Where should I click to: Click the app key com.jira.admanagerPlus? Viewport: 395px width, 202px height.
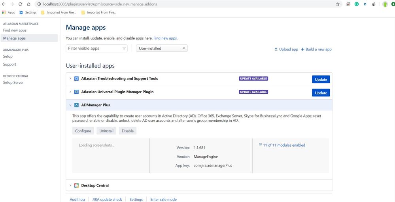[x=213, y=166]
